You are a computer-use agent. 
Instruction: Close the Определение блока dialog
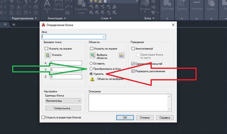coord(173,25)
